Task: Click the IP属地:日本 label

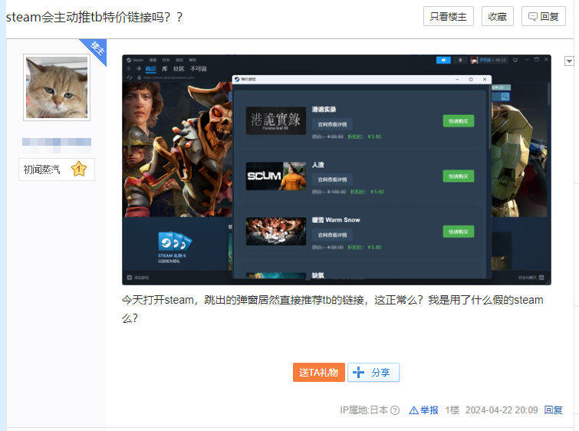Action: [364, 410]
